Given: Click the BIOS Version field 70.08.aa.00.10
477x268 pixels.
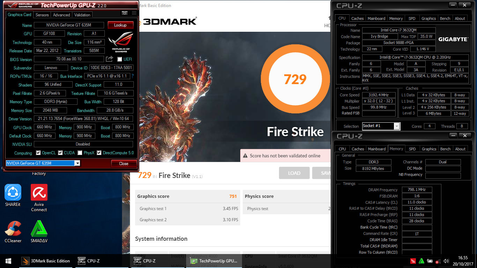Looking at the screenshot, I should coord(69,59).
